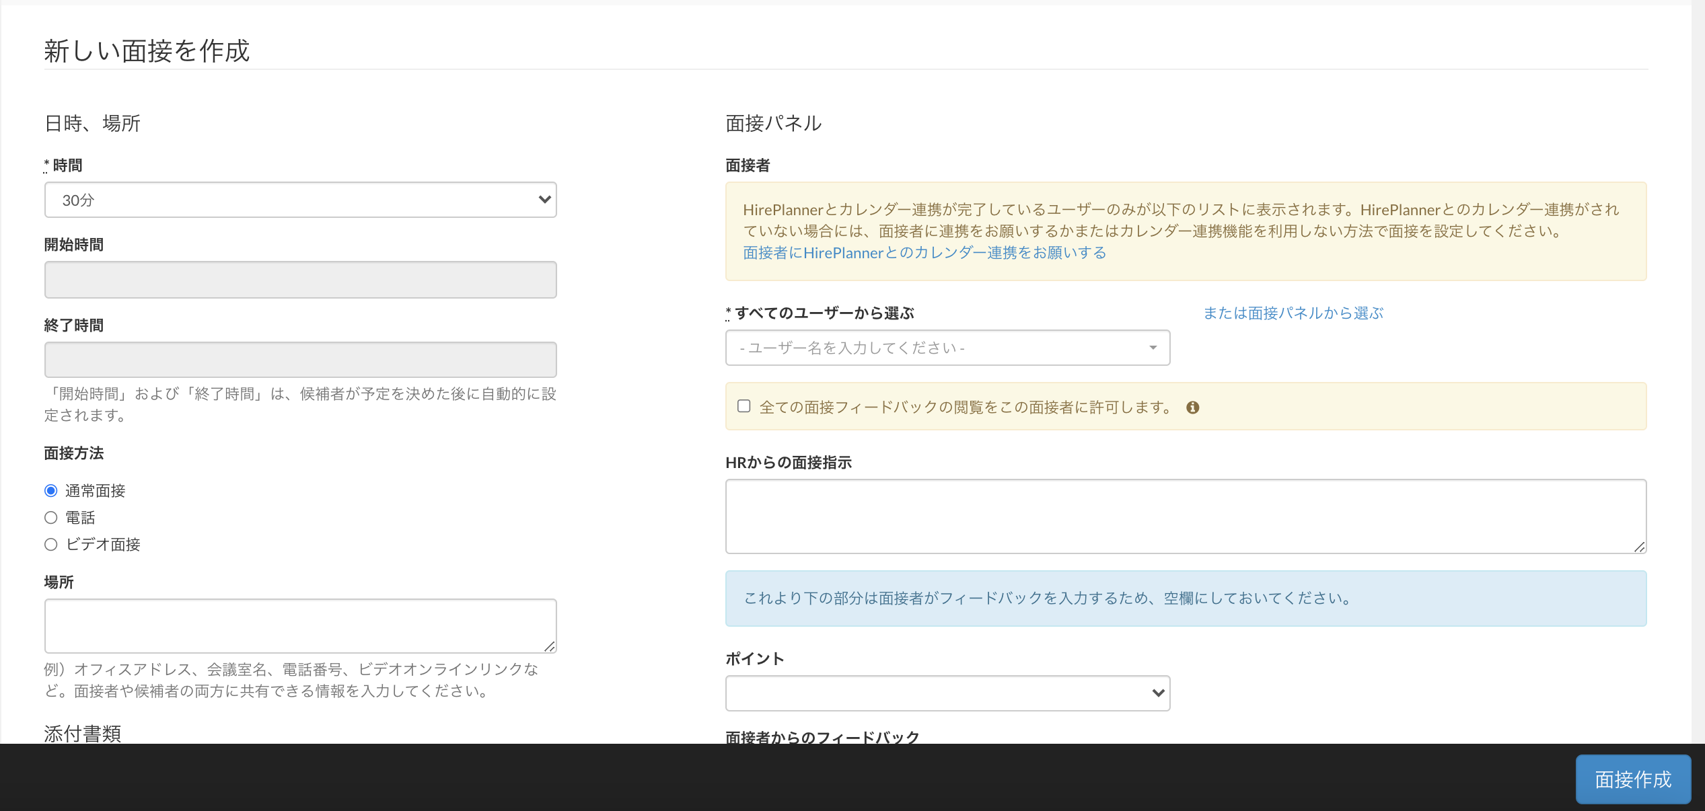Click into the 開始時間 field
Viewport: 1705px width, 811px height.
pos(300,280)
